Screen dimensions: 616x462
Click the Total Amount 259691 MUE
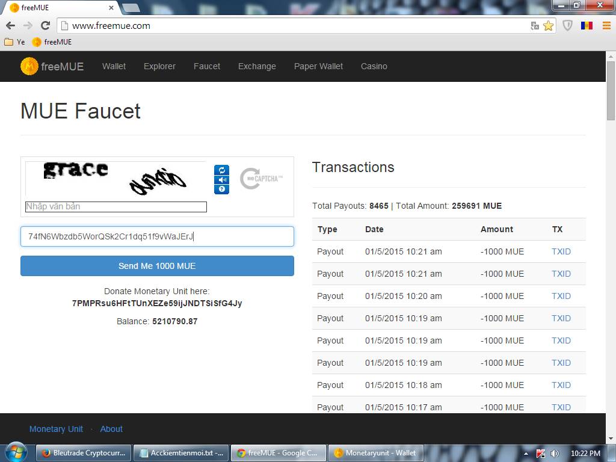[477, 206]
